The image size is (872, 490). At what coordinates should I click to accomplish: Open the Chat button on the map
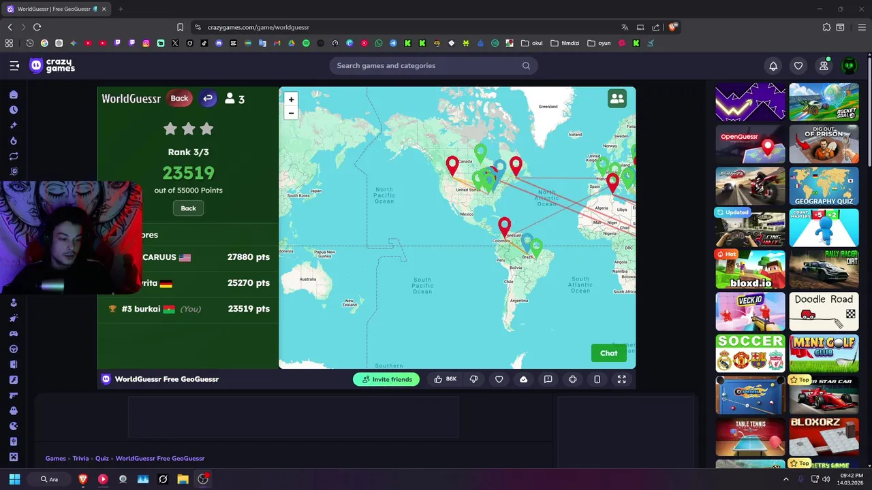[x=609, y=353]
